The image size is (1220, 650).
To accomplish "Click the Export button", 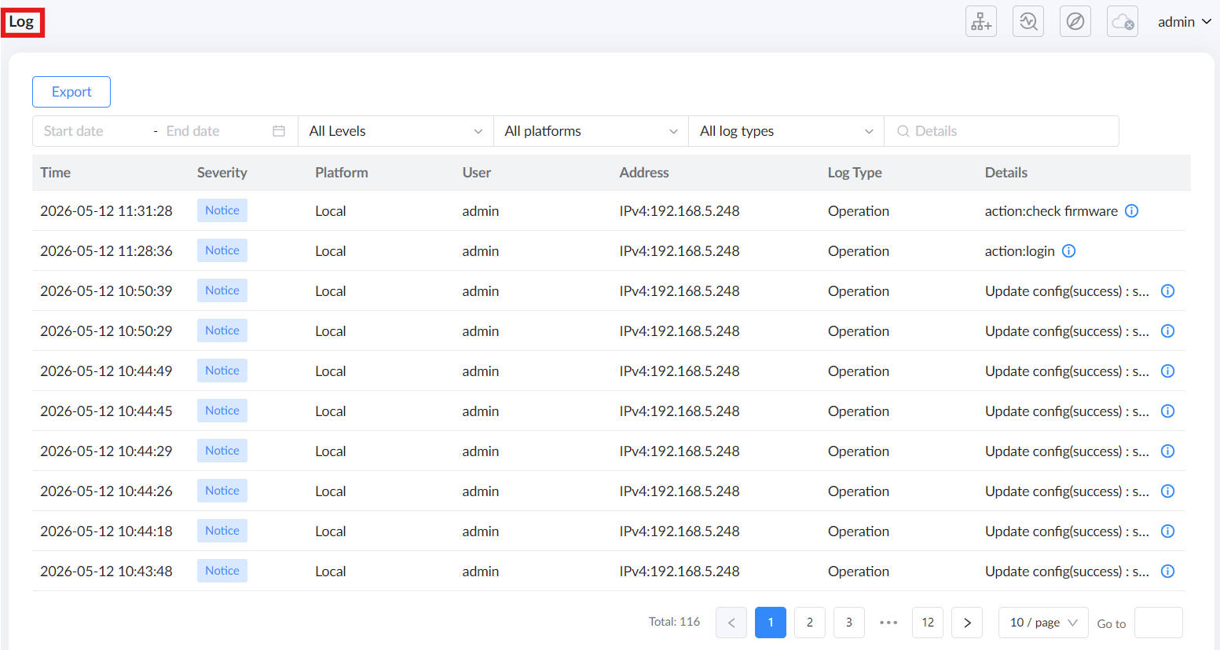I will pos(71,92).
